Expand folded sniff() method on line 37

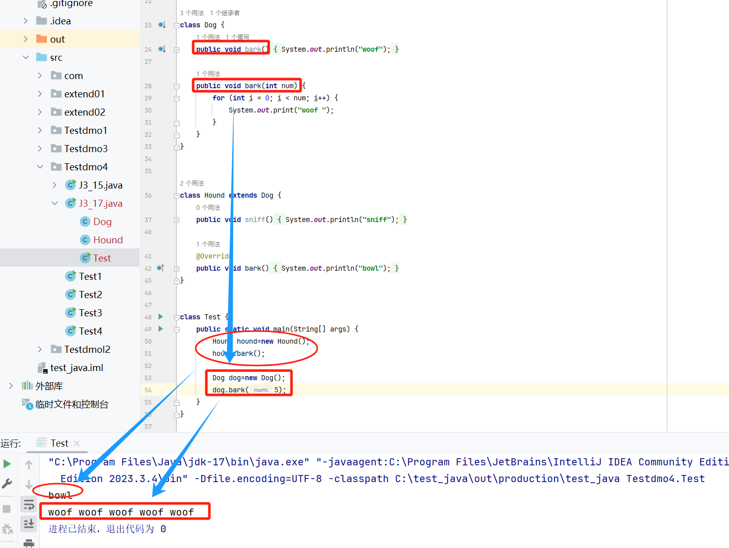(x=176, y=220)
